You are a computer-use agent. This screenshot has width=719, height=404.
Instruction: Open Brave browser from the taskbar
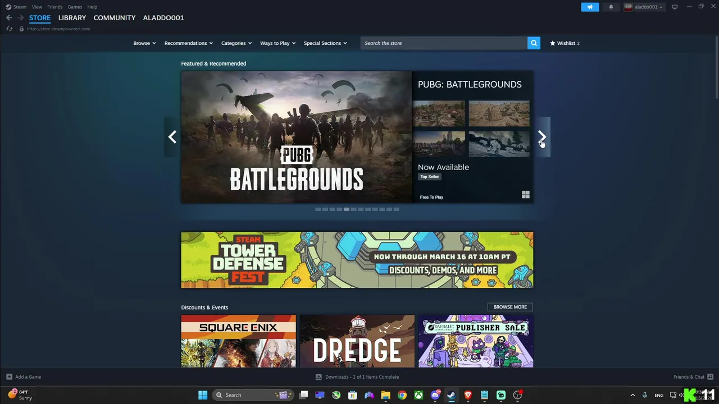click(468, 395)
